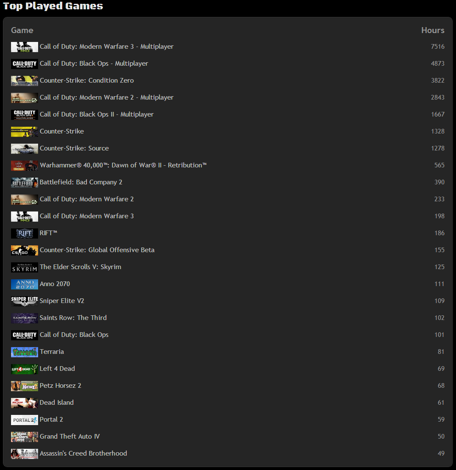Open Anno 2070 title
The width and height of the screenshot is (456, 470).
[x=55, y=284]
